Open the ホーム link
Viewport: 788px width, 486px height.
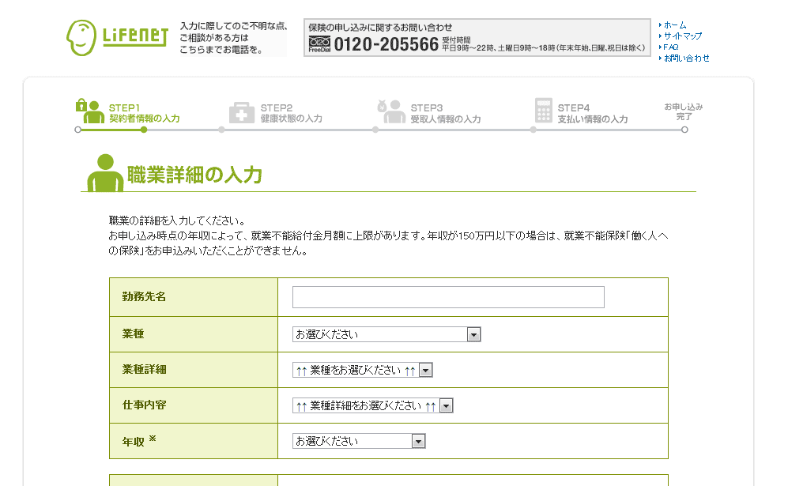(675, 25)
